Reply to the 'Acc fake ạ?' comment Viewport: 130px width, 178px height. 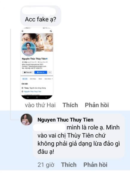(x=97, y=105)
